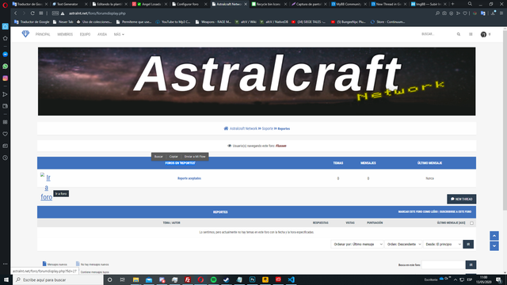The image size is (507, 285).
Task: Click the search magnifier in address bar toolbar
Action: coord(437,13)
